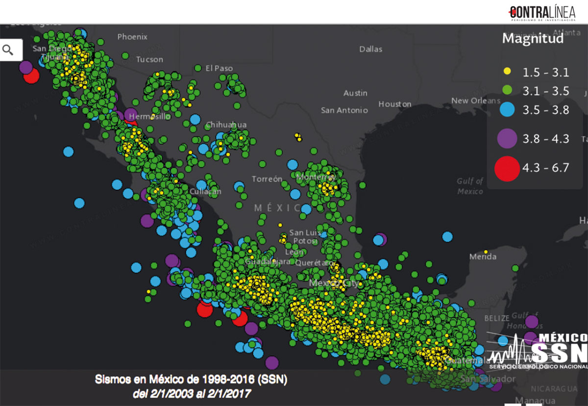The width and height of the screenshot is (588, 406).
Task: Click the 1.5 - 3.1 legend label
Action: (545, 73)
